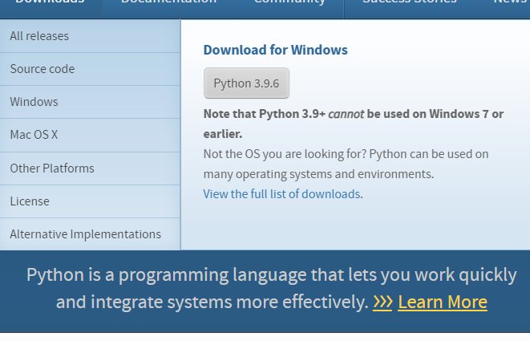Click the triple chevron before Learn More
The height and width of the screenshot is (341, 530).
tap(382, 302)
